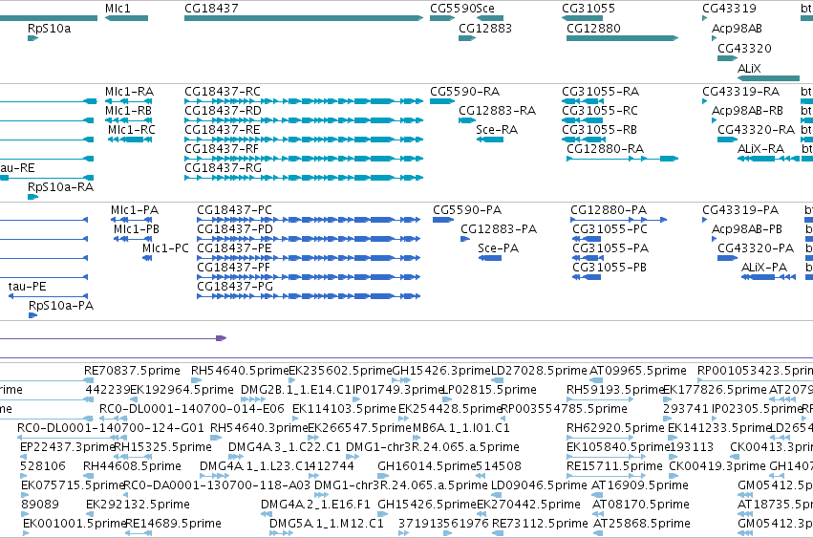This screenshot has width=813, height=538.
Task: Click the CG18437-PC protein label
Action: (234, 210)
